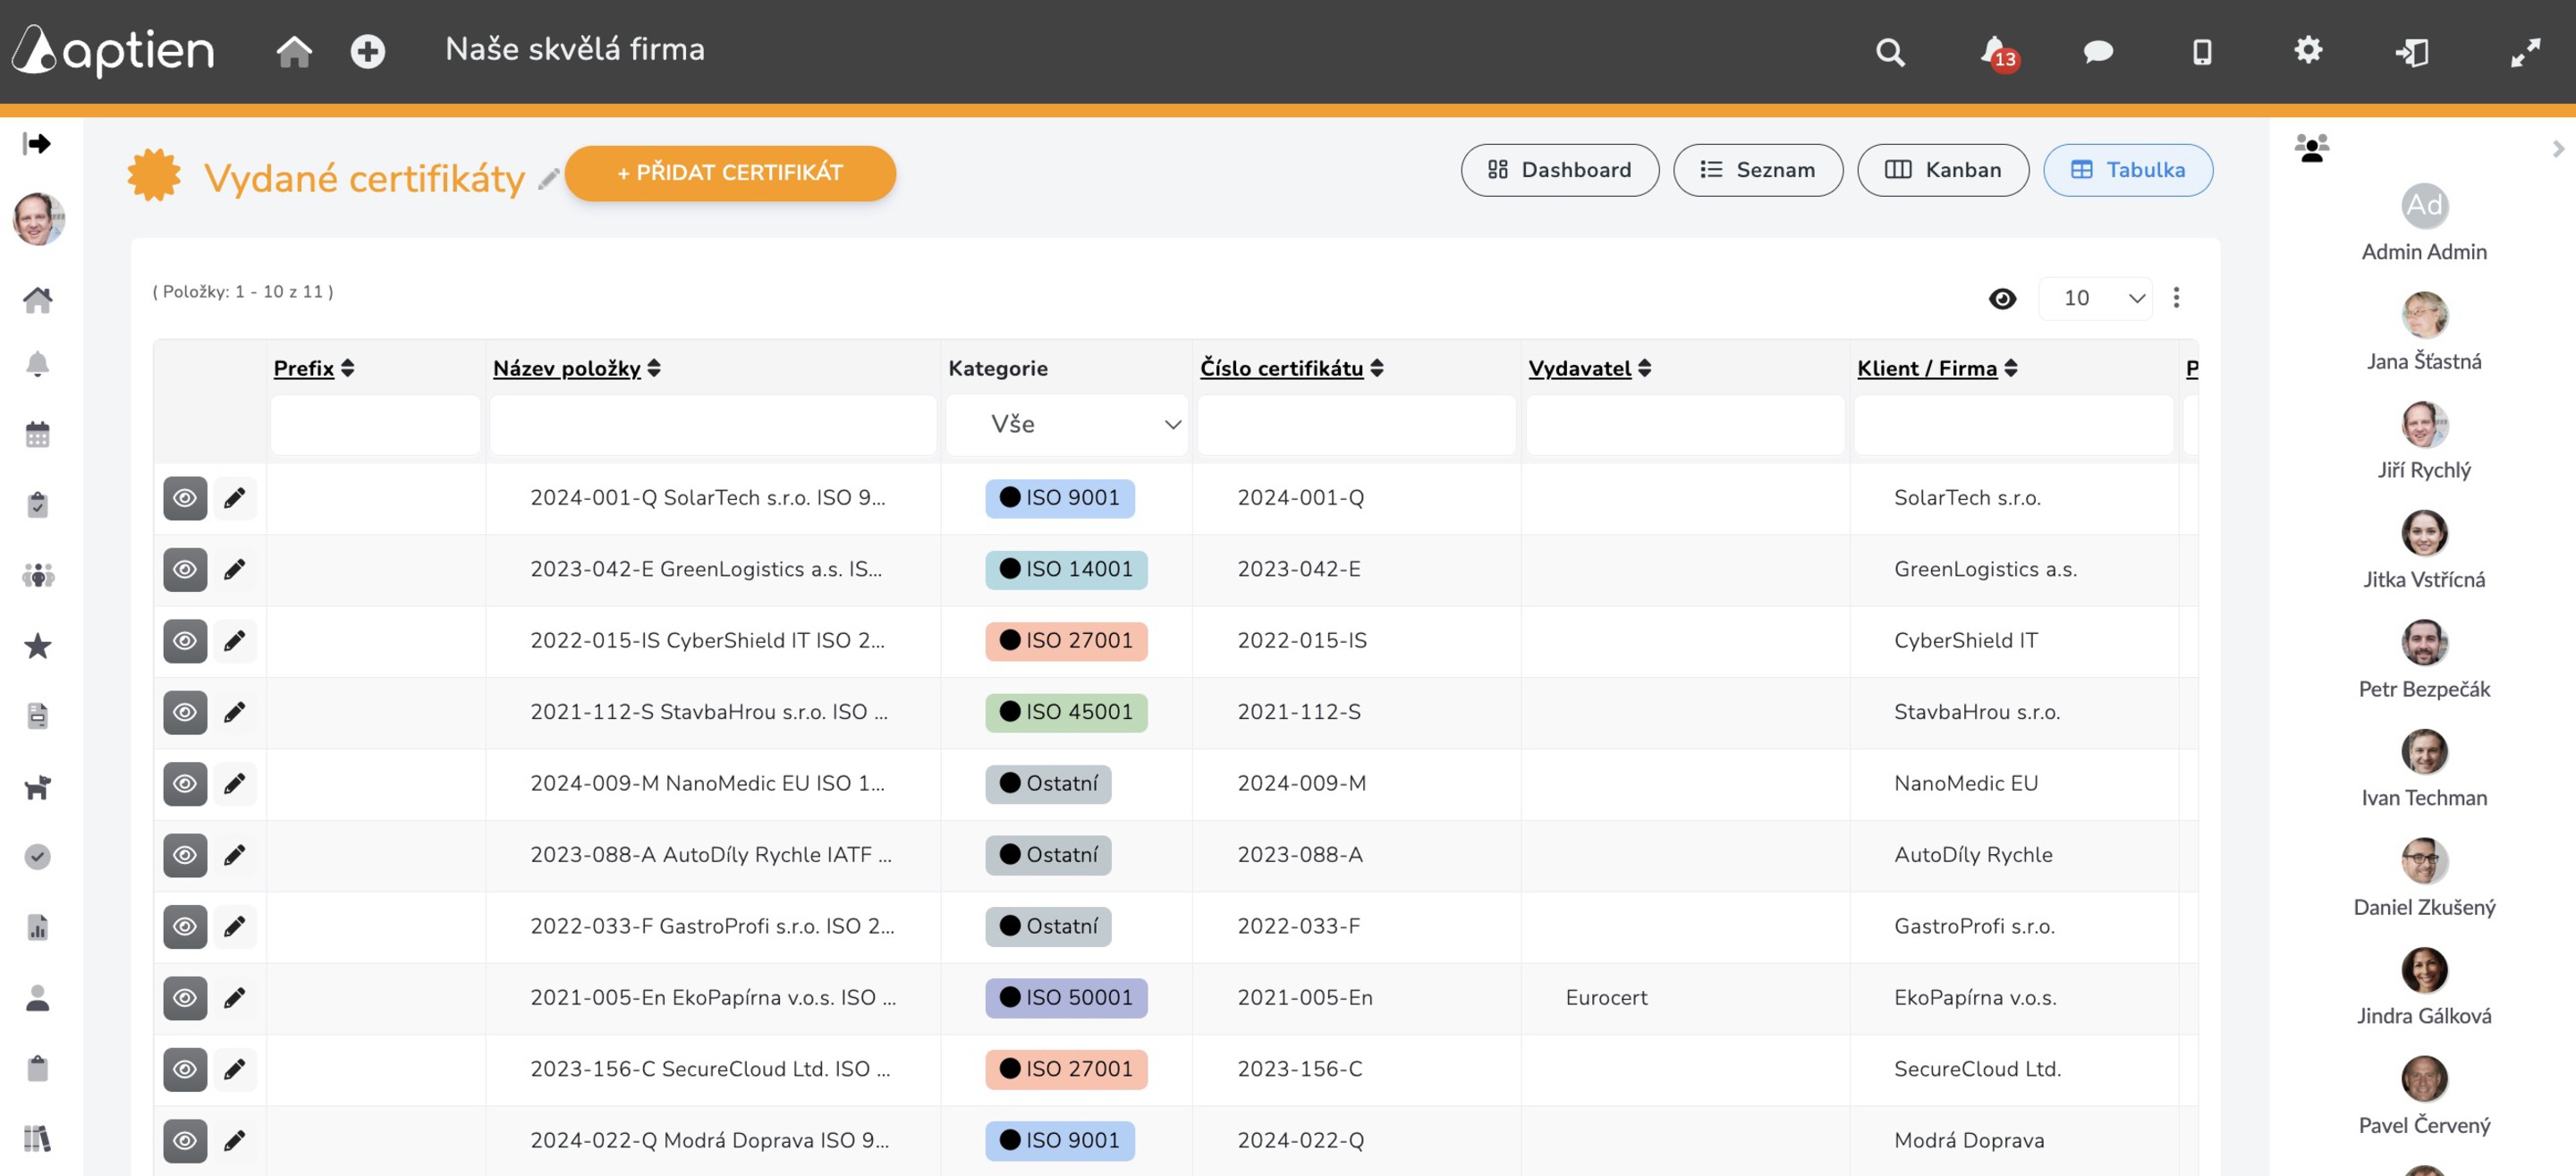View the SolarTech s.r.o. row via eye icon

(x=185, y=497)
